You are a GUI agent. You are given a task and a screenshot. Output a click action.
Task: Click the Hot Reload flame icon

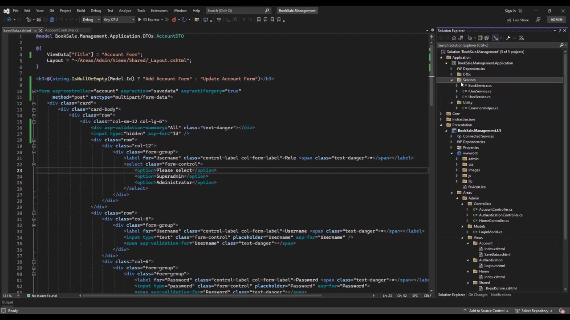pyautogui.click(x=174, y=20)
